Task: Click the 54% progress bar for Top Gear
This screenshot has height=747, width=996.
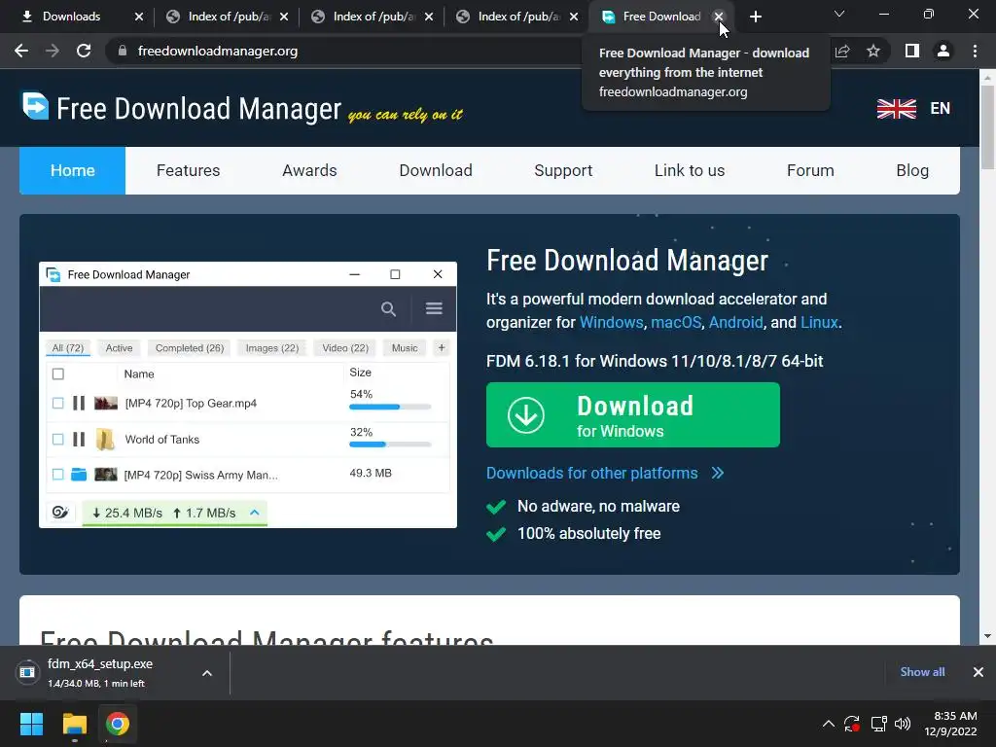Action: 390,408
